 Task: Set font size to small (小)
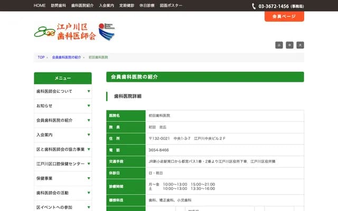pyautogui.click(x=279, y=45)
